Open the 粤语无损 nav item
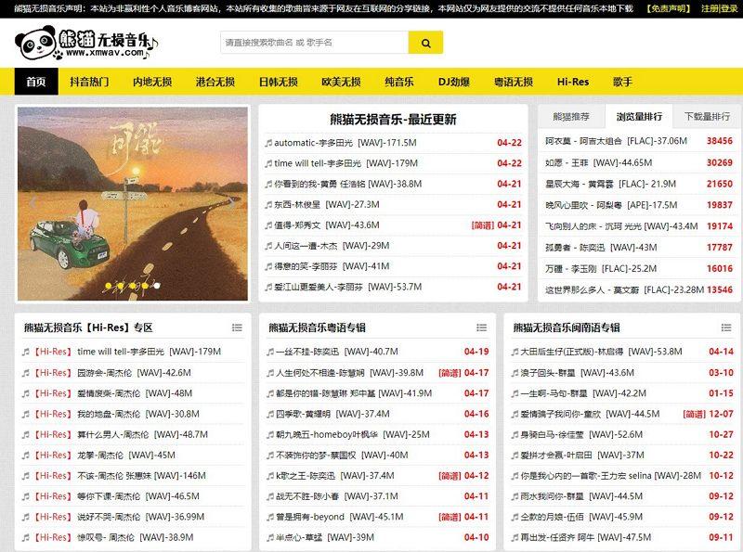743x552 pixels. click(x=514, y=82)
